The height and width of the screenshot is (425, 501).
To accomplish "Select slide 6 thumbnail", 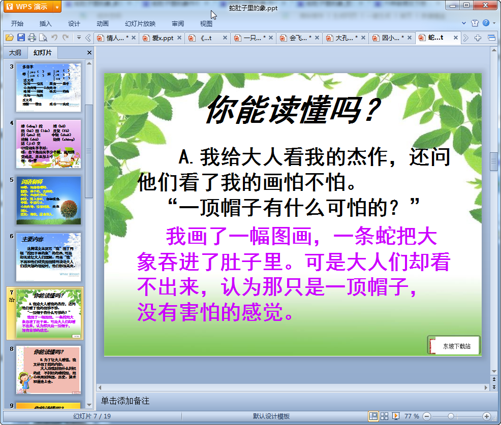I will [x=49, y=257].
